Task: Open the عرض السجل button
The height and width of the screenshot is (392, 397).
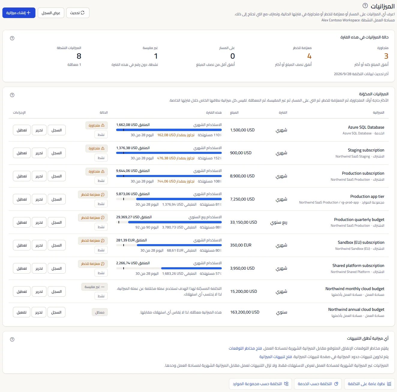Action: click(x=51, y=13)
